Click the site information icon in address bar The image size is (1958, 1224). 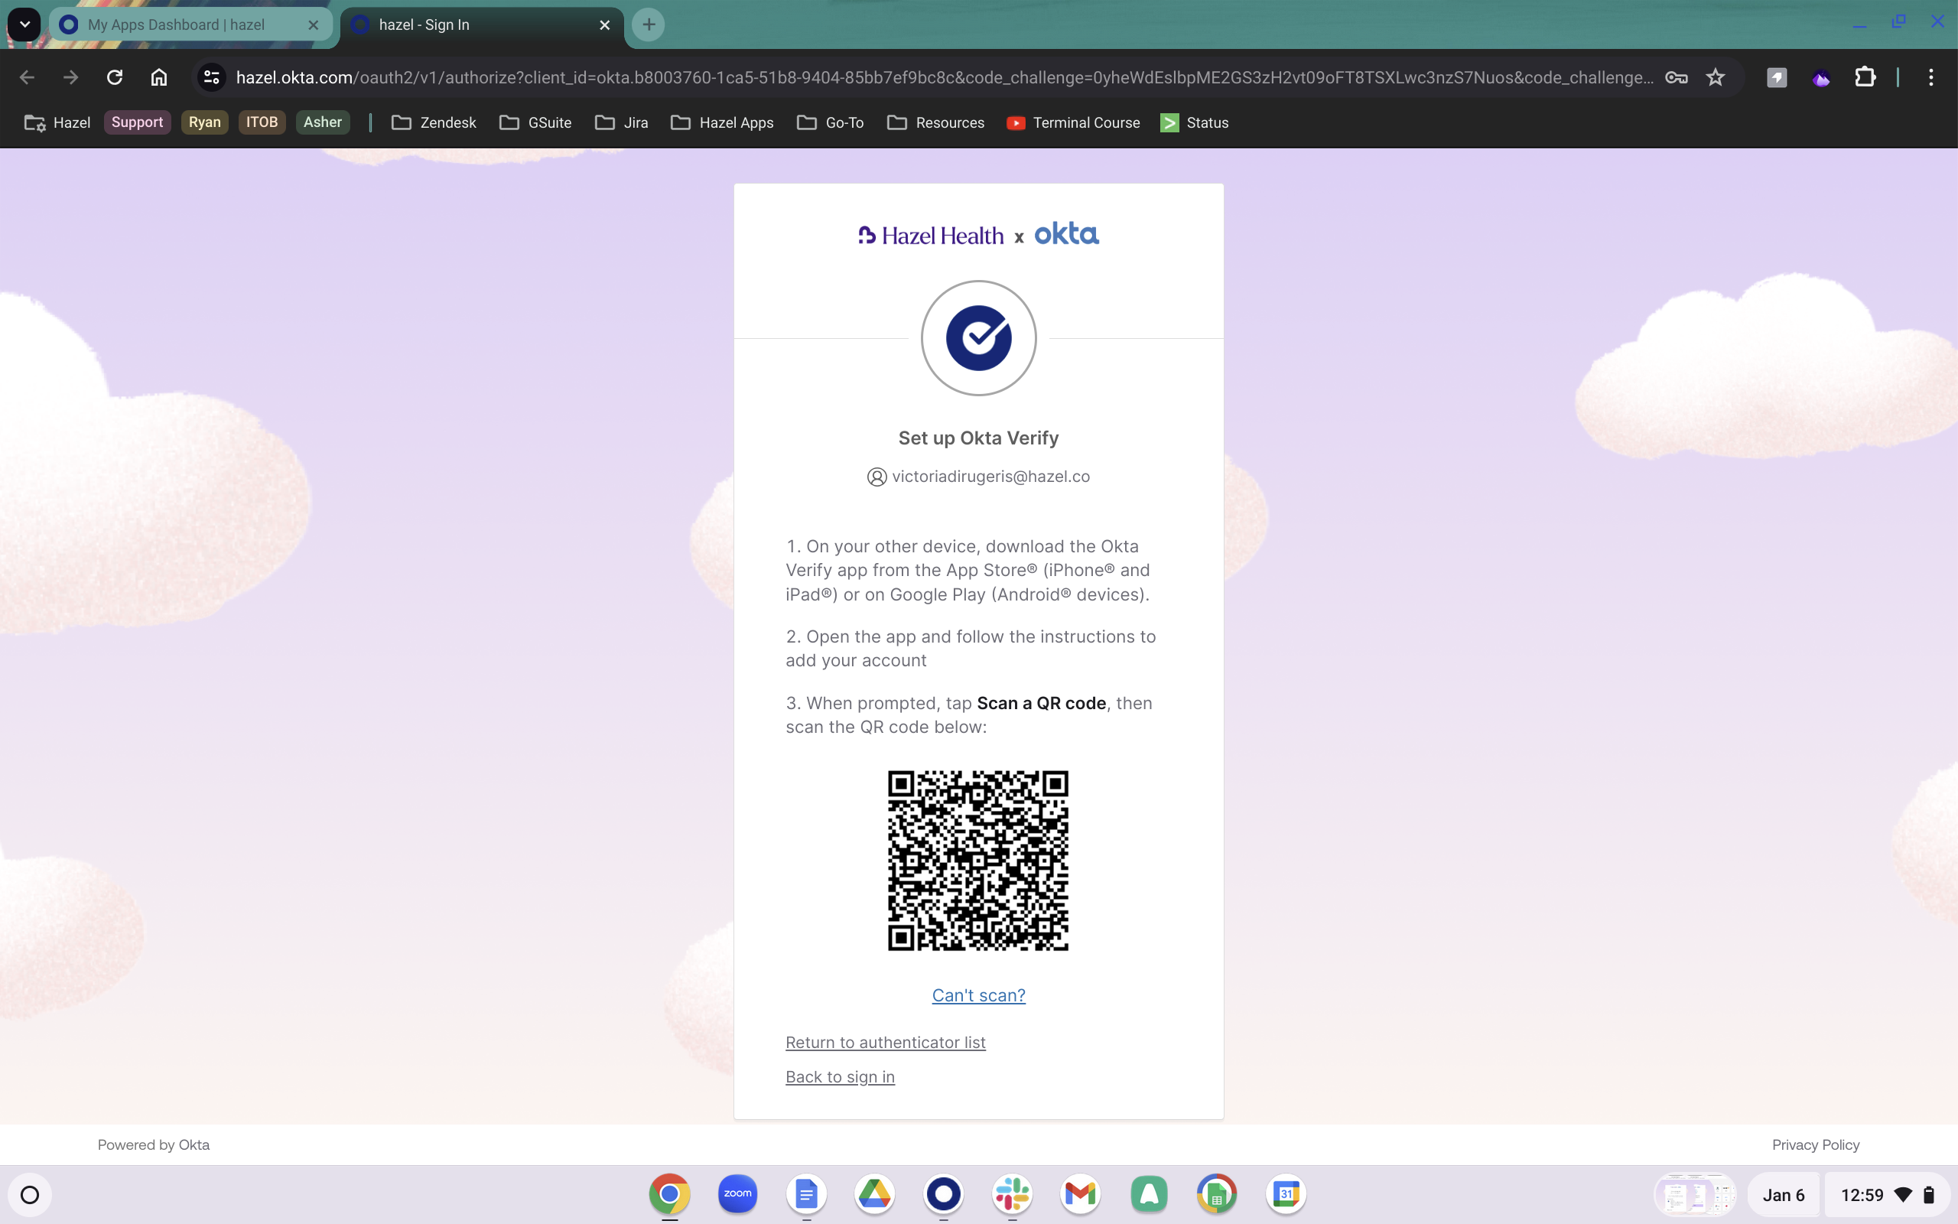[211, 77]
